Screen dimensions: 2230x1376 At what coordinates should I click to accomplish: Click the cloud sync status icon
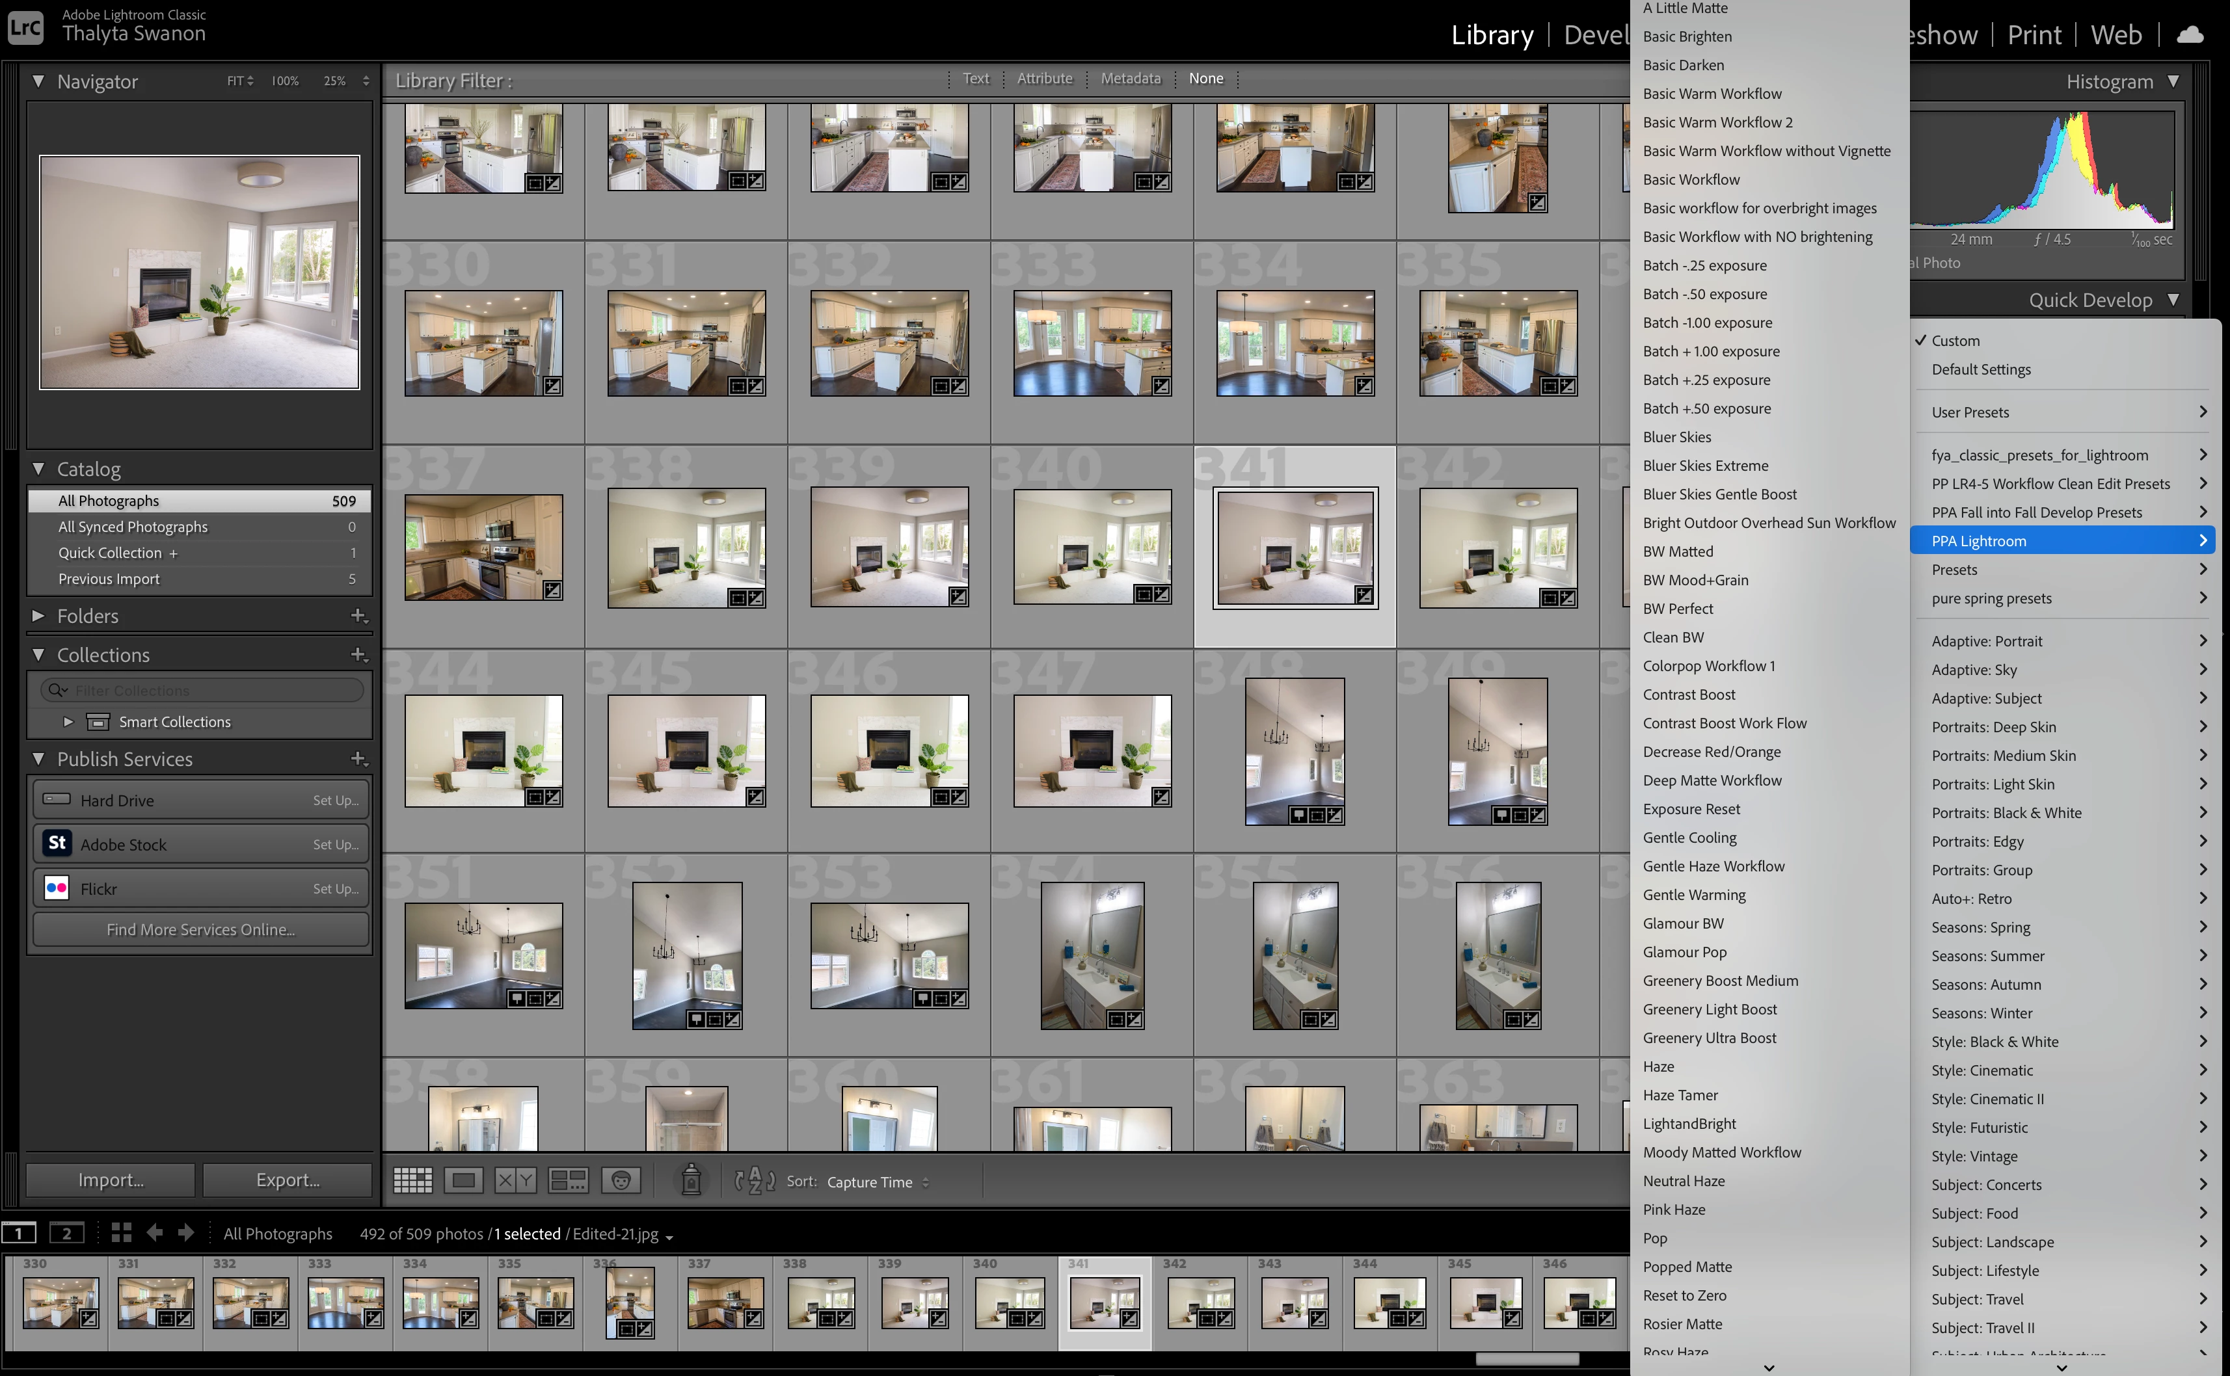(2190, 34)
